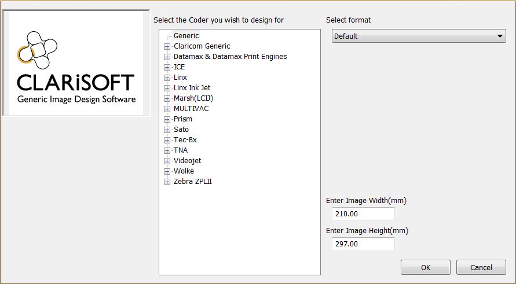Expand the Tec-Bx node

click(x=167, y=140)
